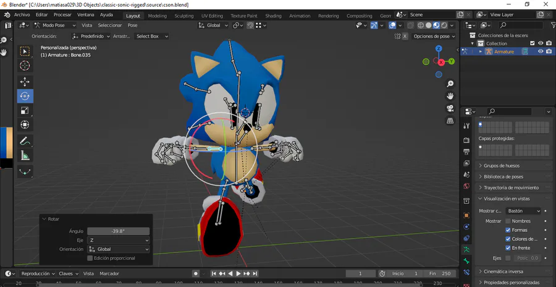Select wireframe viewport shading

(421, 25)
